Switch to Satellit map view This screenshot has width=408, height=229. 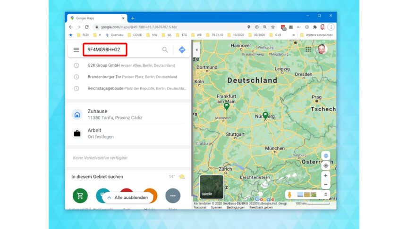[x=212, y=187]
